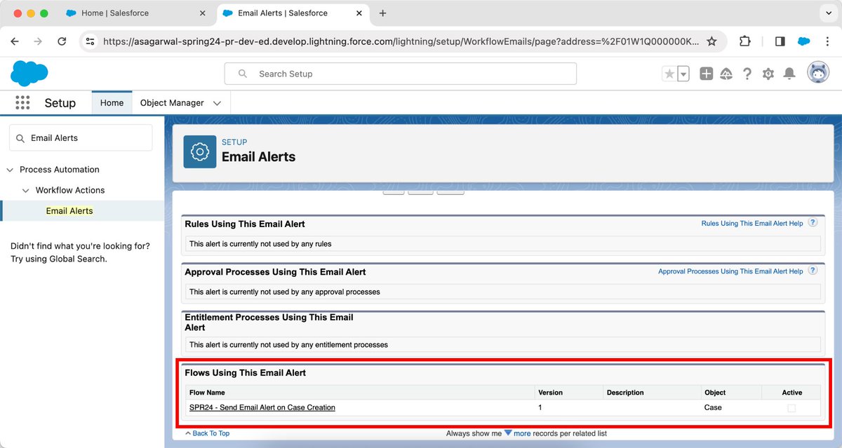842x448 pixels.
Task: Open the help question mark icon
Action: tap(747, 74)
